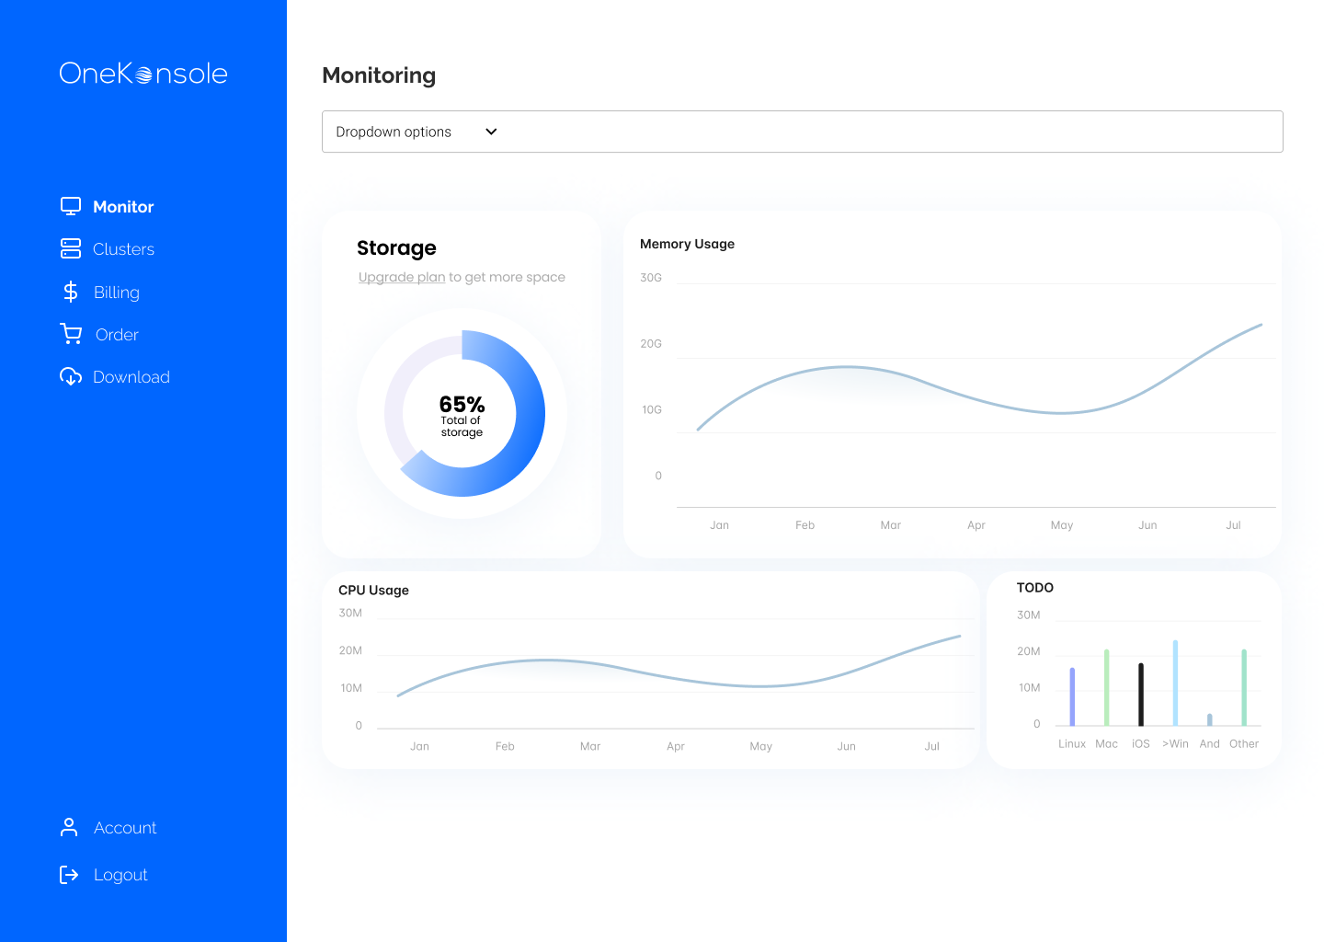Click the Logout arrow icon

[69, 874]
